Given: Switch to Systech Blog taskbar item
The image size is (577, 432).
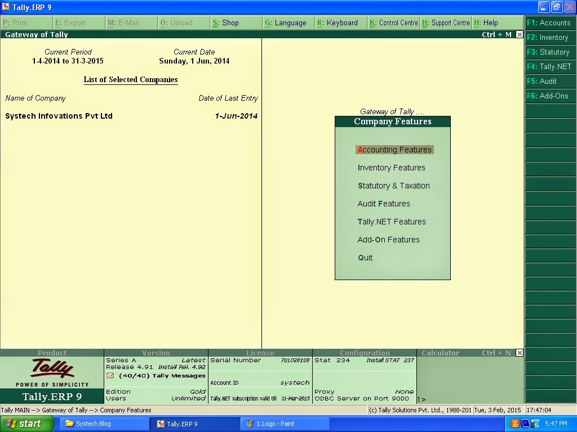Looking at the screenshot, I should tap(104, 424).
